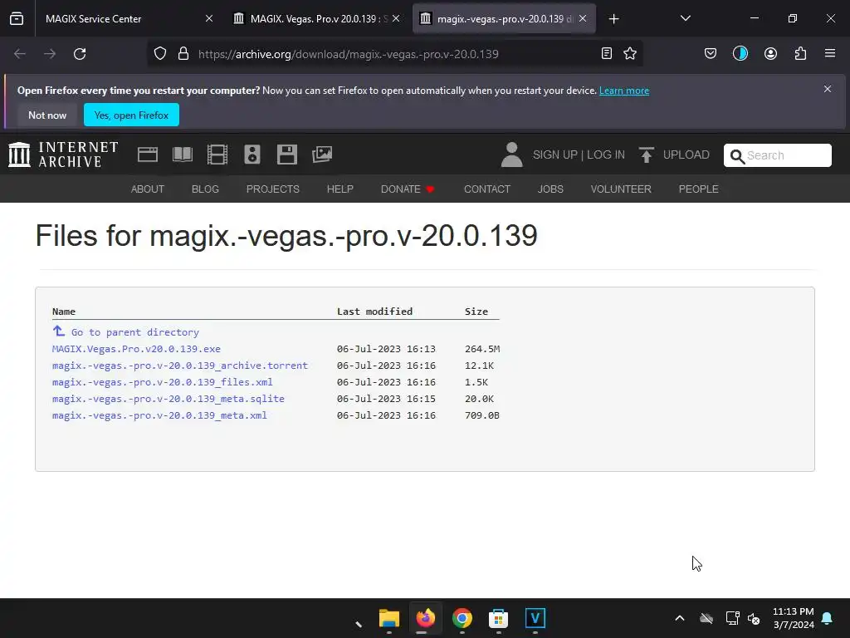Show hidden system tray icons
Screen dimensions: 850x638
click(680, 618)
